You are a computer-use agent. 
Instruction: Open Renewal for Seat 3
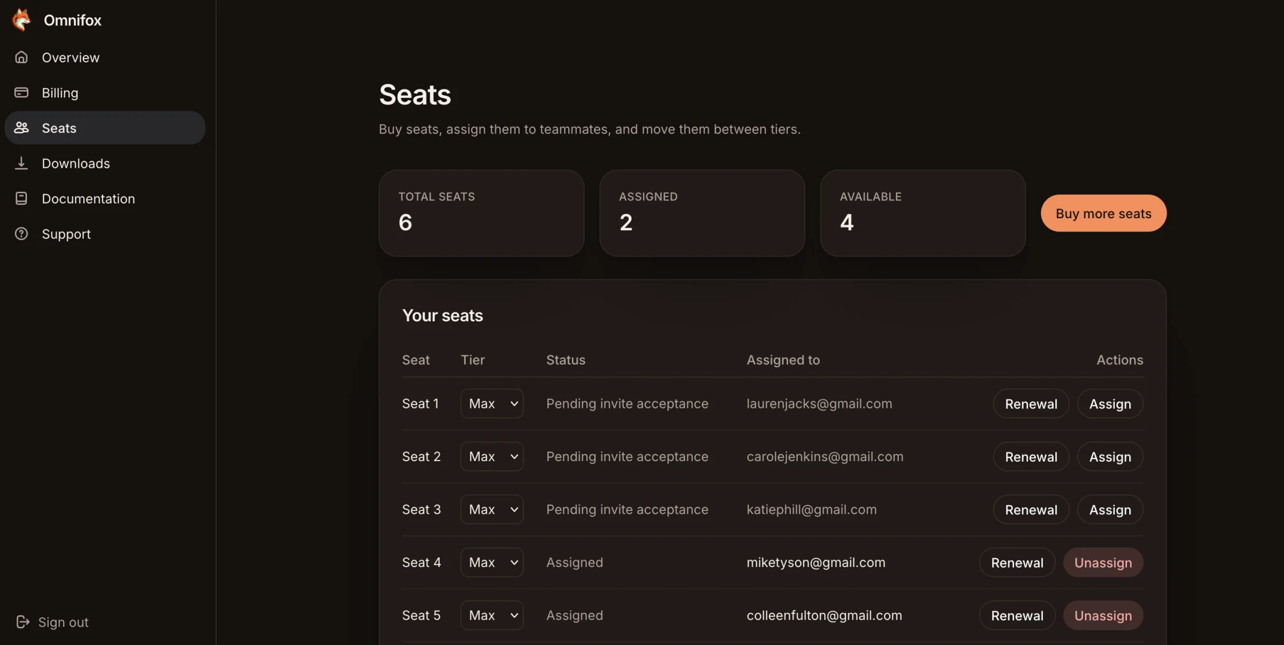(1031, 510)
